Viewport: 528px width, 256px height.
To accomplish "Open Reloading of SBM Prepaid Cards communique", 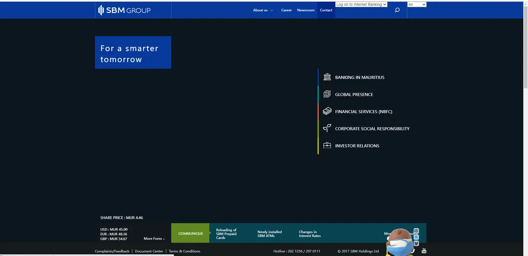I will [226, 234].
